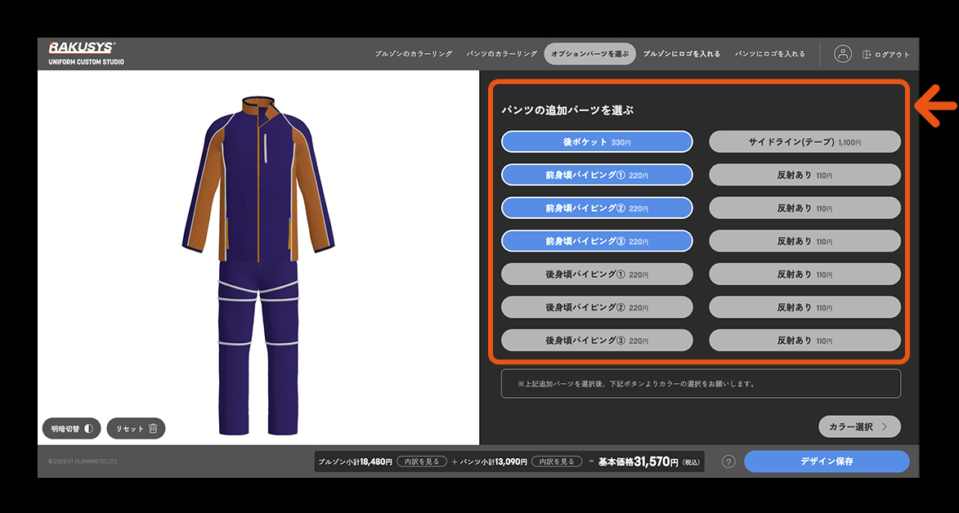Expand パンツ小計 内訳を見る breakdown
Viewport: 959px width, 513px height.
click(557, 462)
